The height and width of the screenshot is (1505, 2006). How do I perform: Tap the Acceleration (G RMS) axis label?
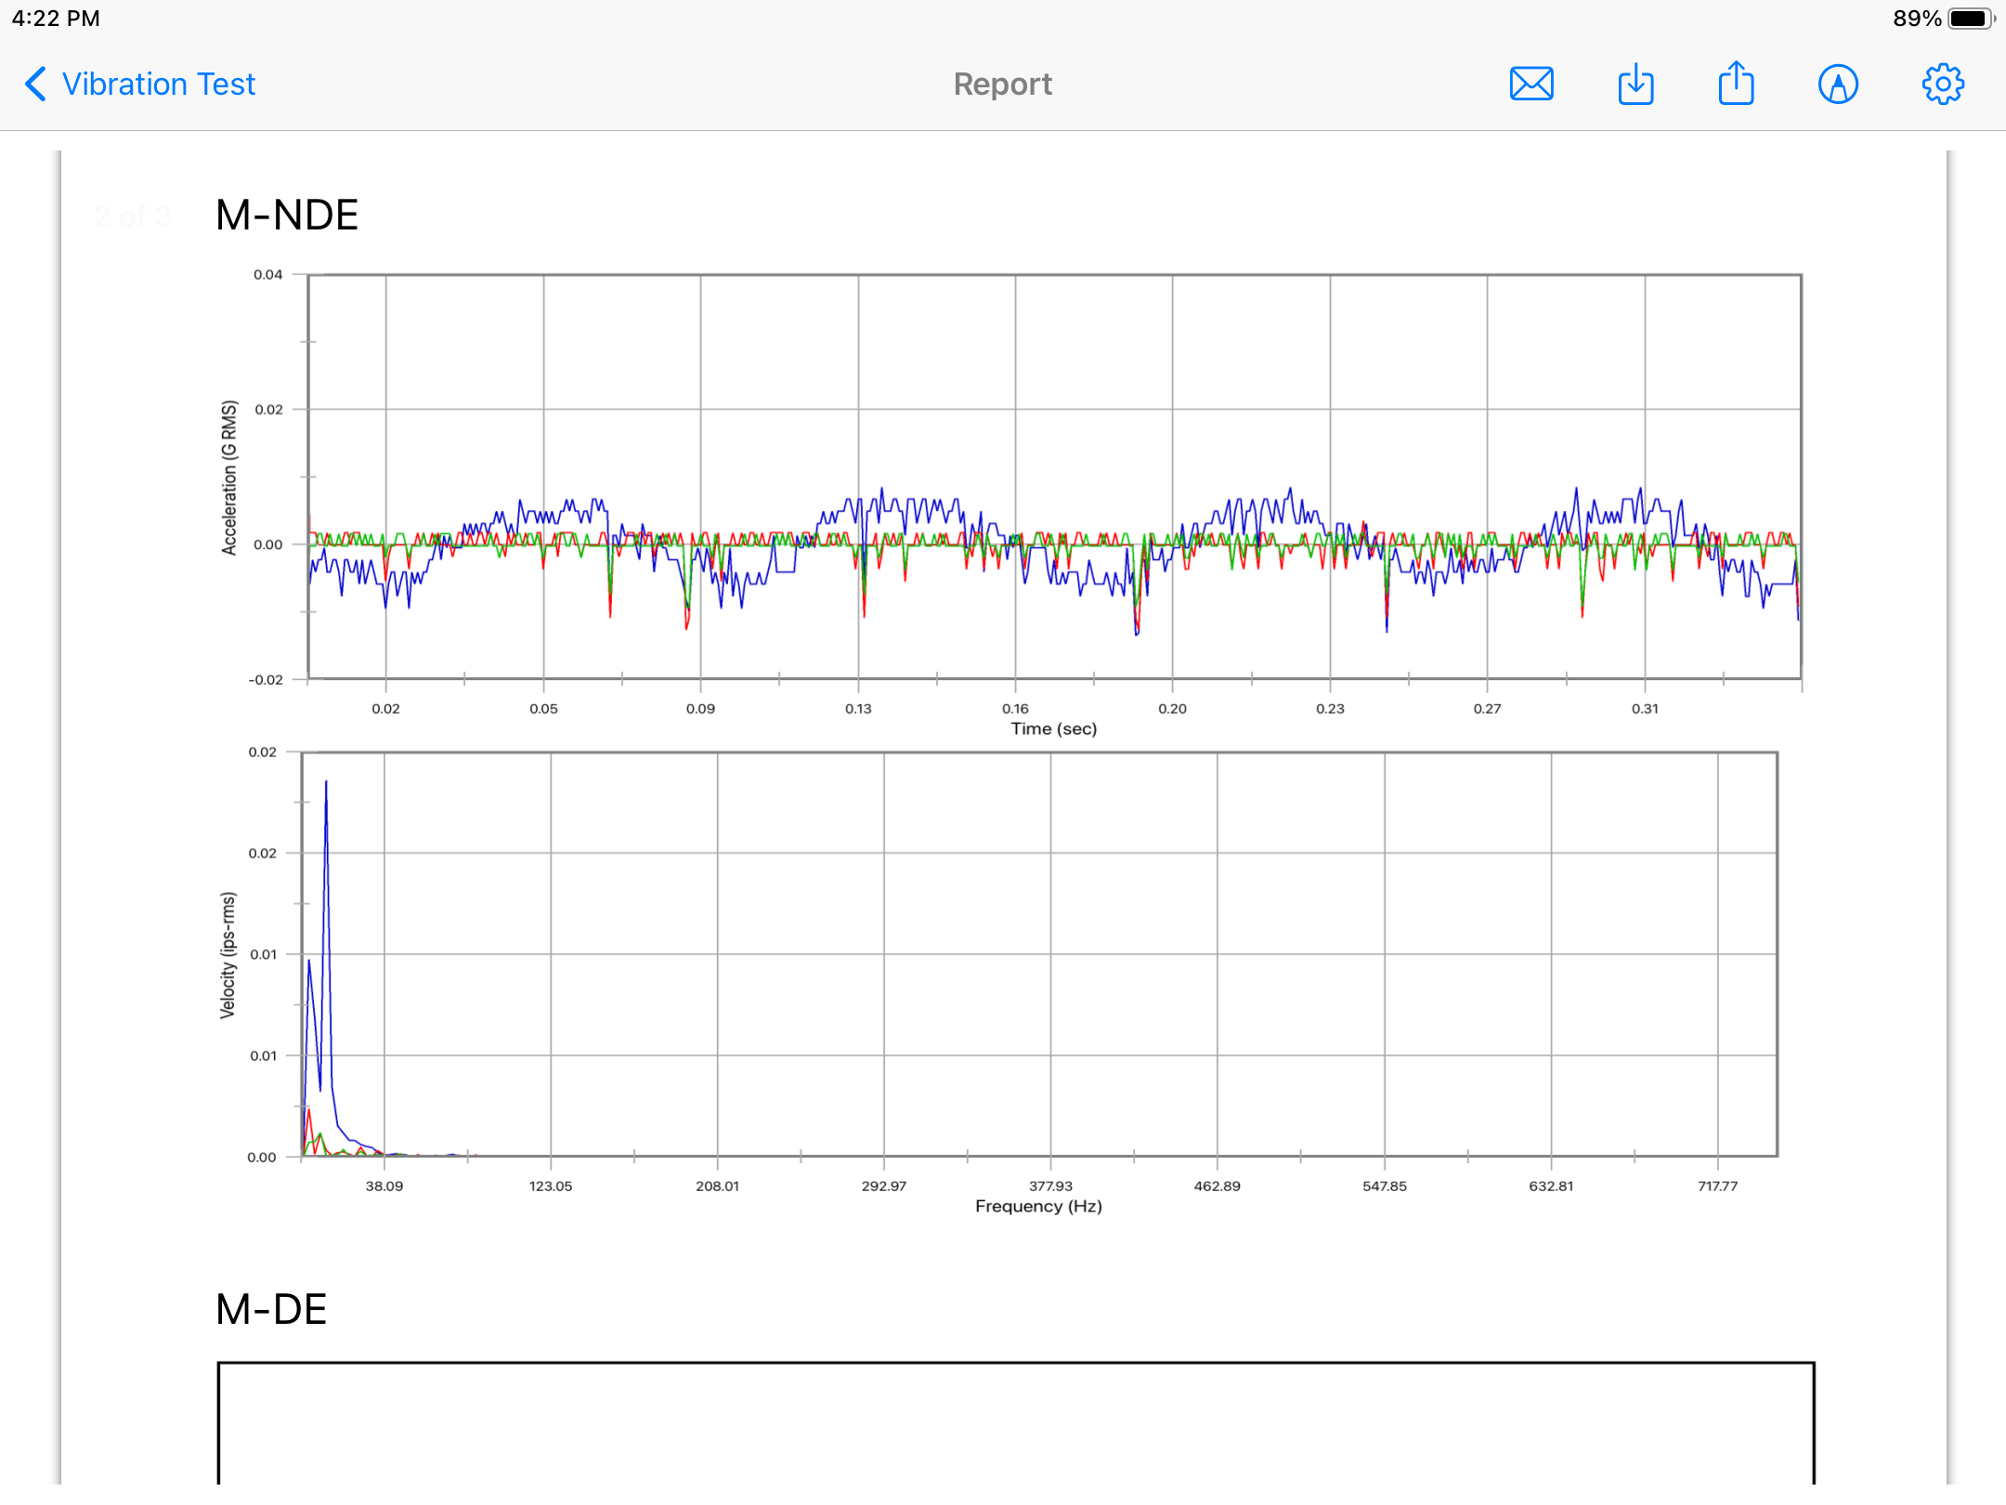coord(229,478)
